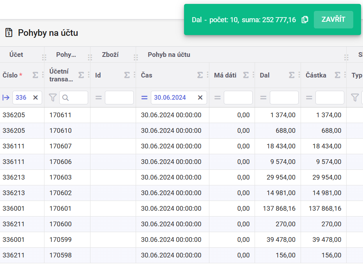Select transaction cell 170606
The width and height of the screenshot is (363, 266).
tap(67, 162)
